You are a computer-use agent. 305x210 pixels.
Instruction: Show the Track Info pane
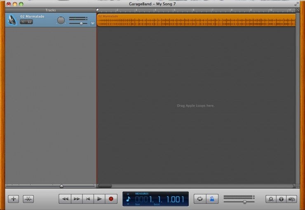281,199
